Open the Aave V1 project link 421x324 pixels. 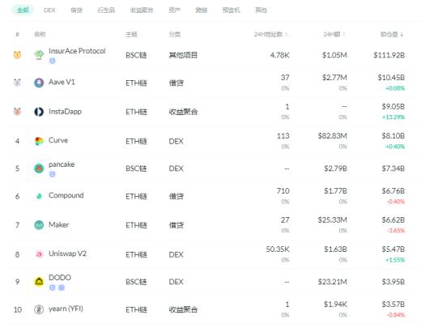coord(62,82)
